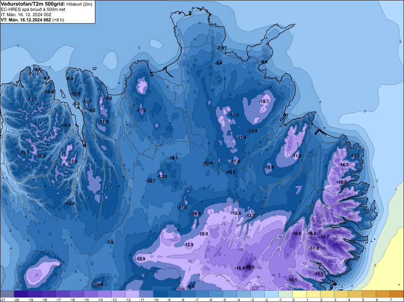This screenshot has height=302, width=404.
Task: Click the -16.1 temperature value
Action: [292, 280]
